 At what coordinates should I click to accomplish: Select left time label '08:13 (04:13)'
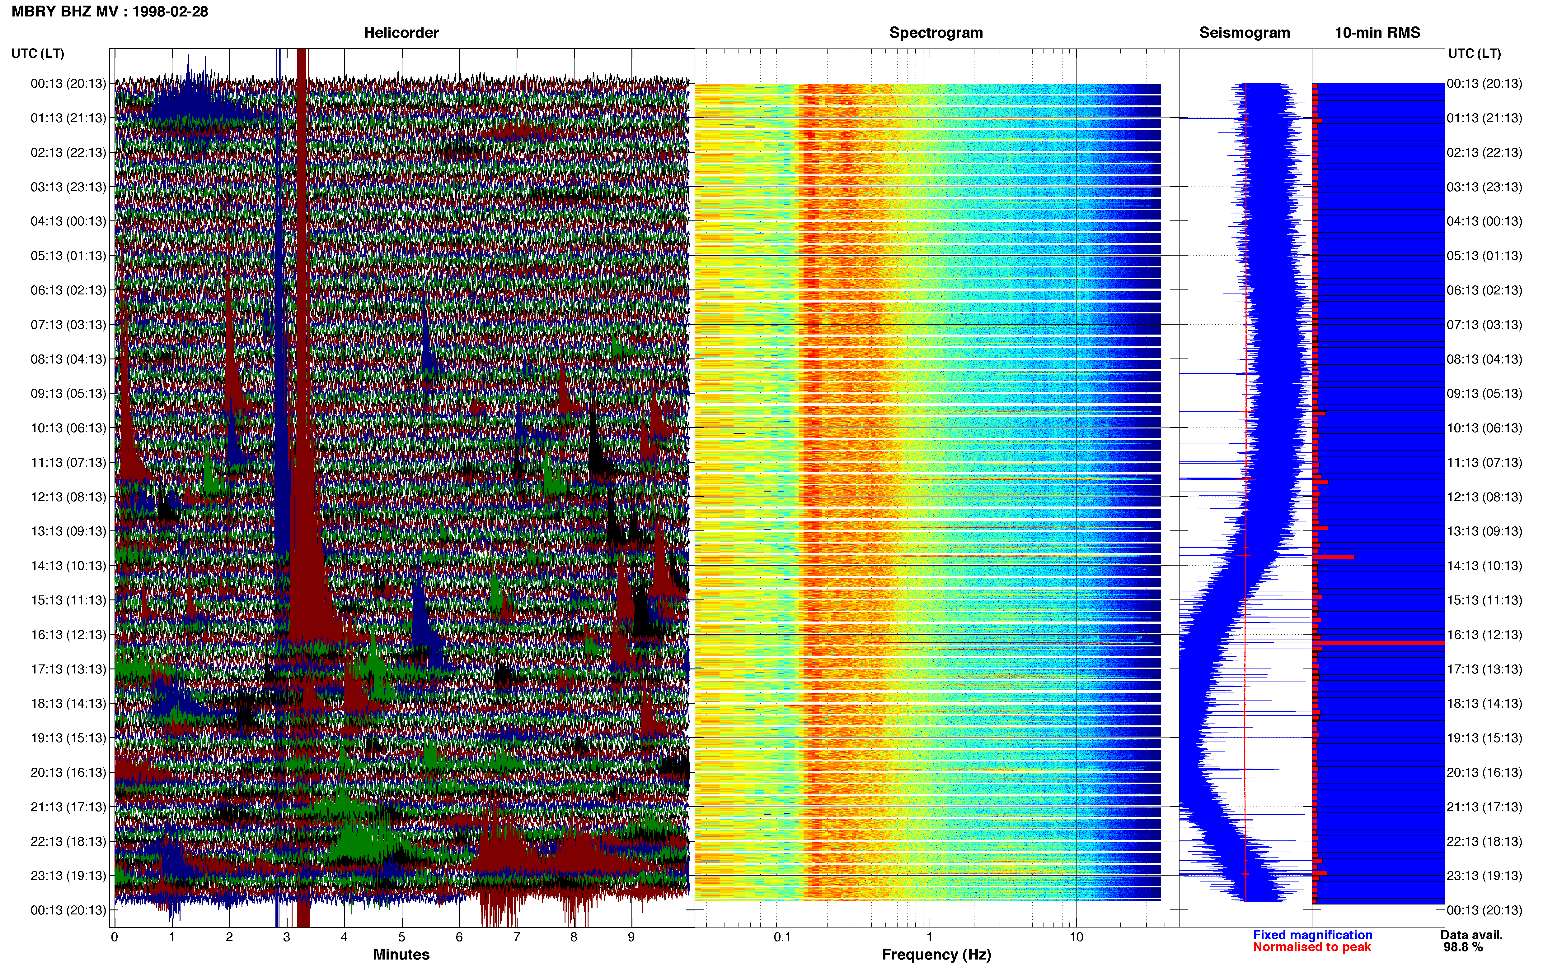(x=68, y=359)
